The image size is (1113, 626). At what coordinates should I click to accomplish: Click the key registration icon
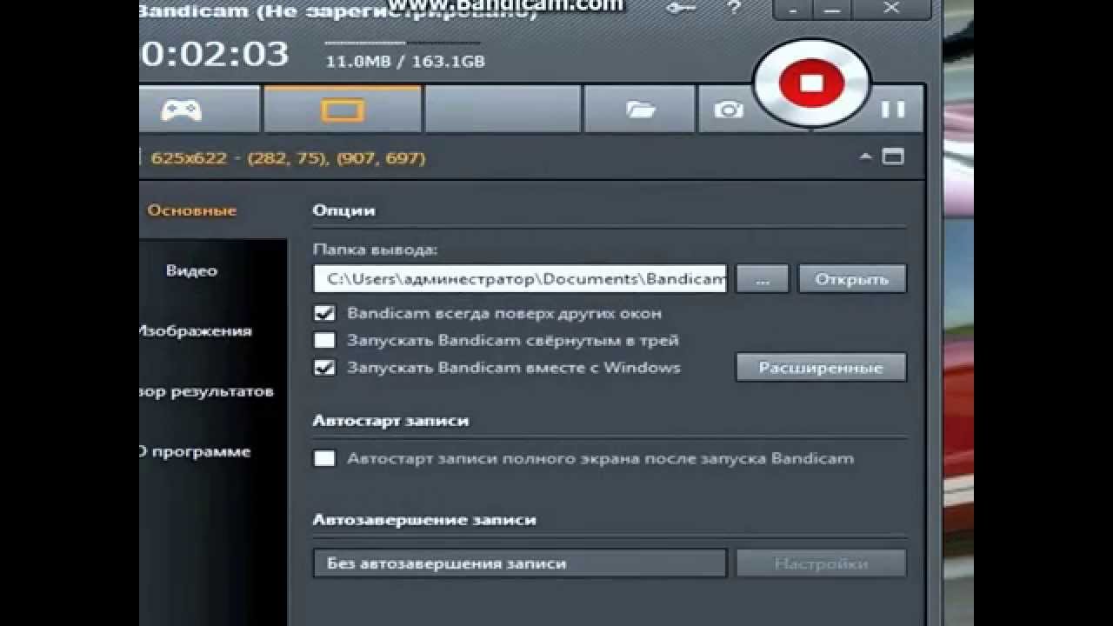pos(680,9)
